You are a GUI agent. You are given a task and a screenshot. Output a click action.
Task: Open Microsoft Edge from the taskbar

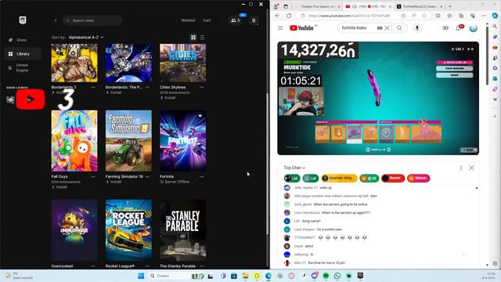[x=268, y=276]
